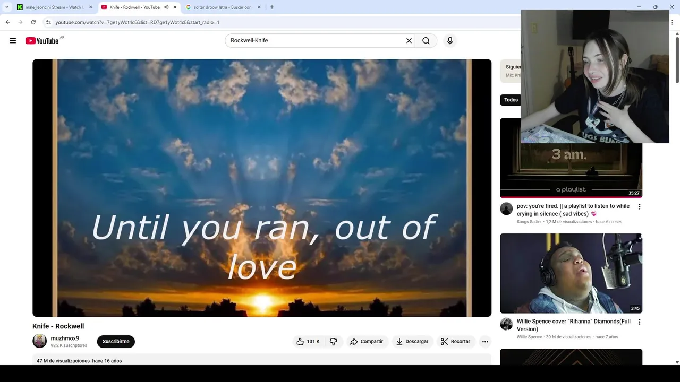Close the soltar droow letra tab
This screenshot has height=382, width=680.
(x=259, y=7)
